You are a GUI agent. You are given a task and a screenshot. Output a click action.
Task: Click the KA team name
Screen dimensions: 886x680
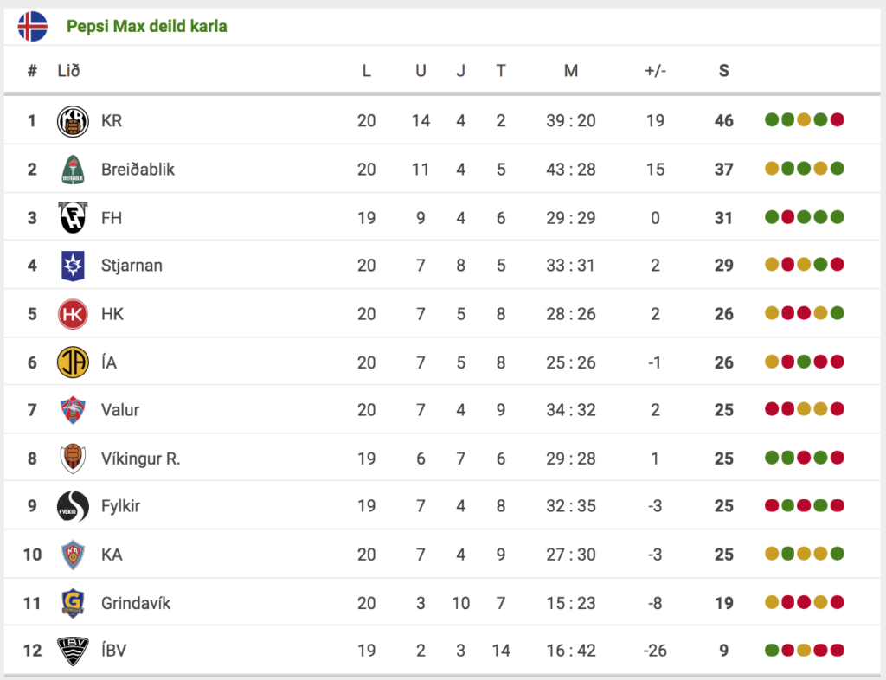click(112, 555)
